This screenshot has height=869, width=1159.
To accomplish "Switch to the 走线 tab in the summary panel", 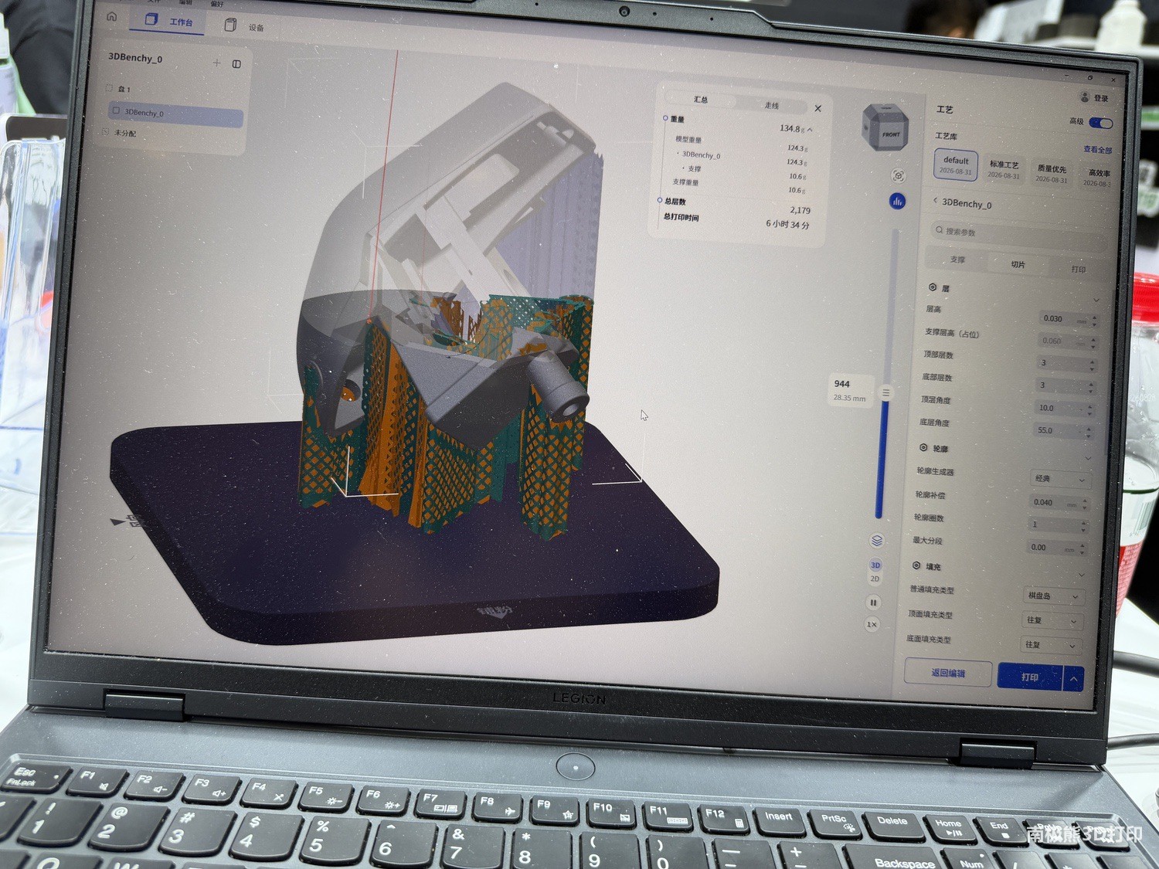I will (771, 105).
